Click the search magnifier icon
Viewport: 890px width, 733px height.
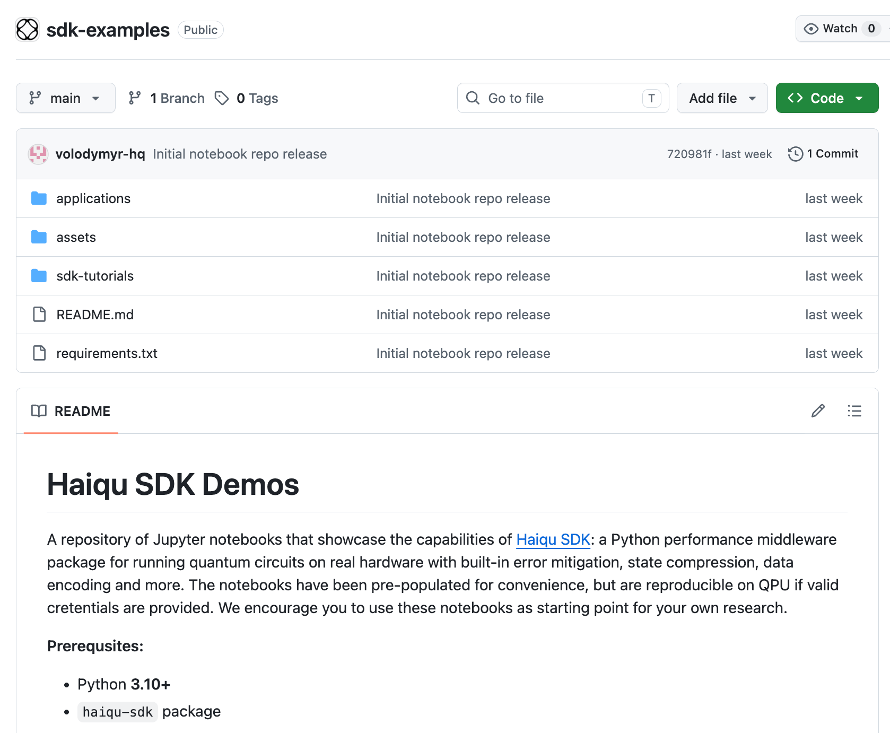[473, 98]
